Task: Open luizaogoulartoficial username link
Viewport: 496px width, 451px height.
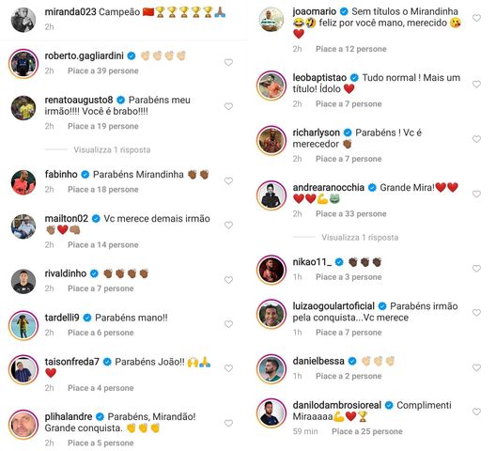Action: (x=333, y=306)
